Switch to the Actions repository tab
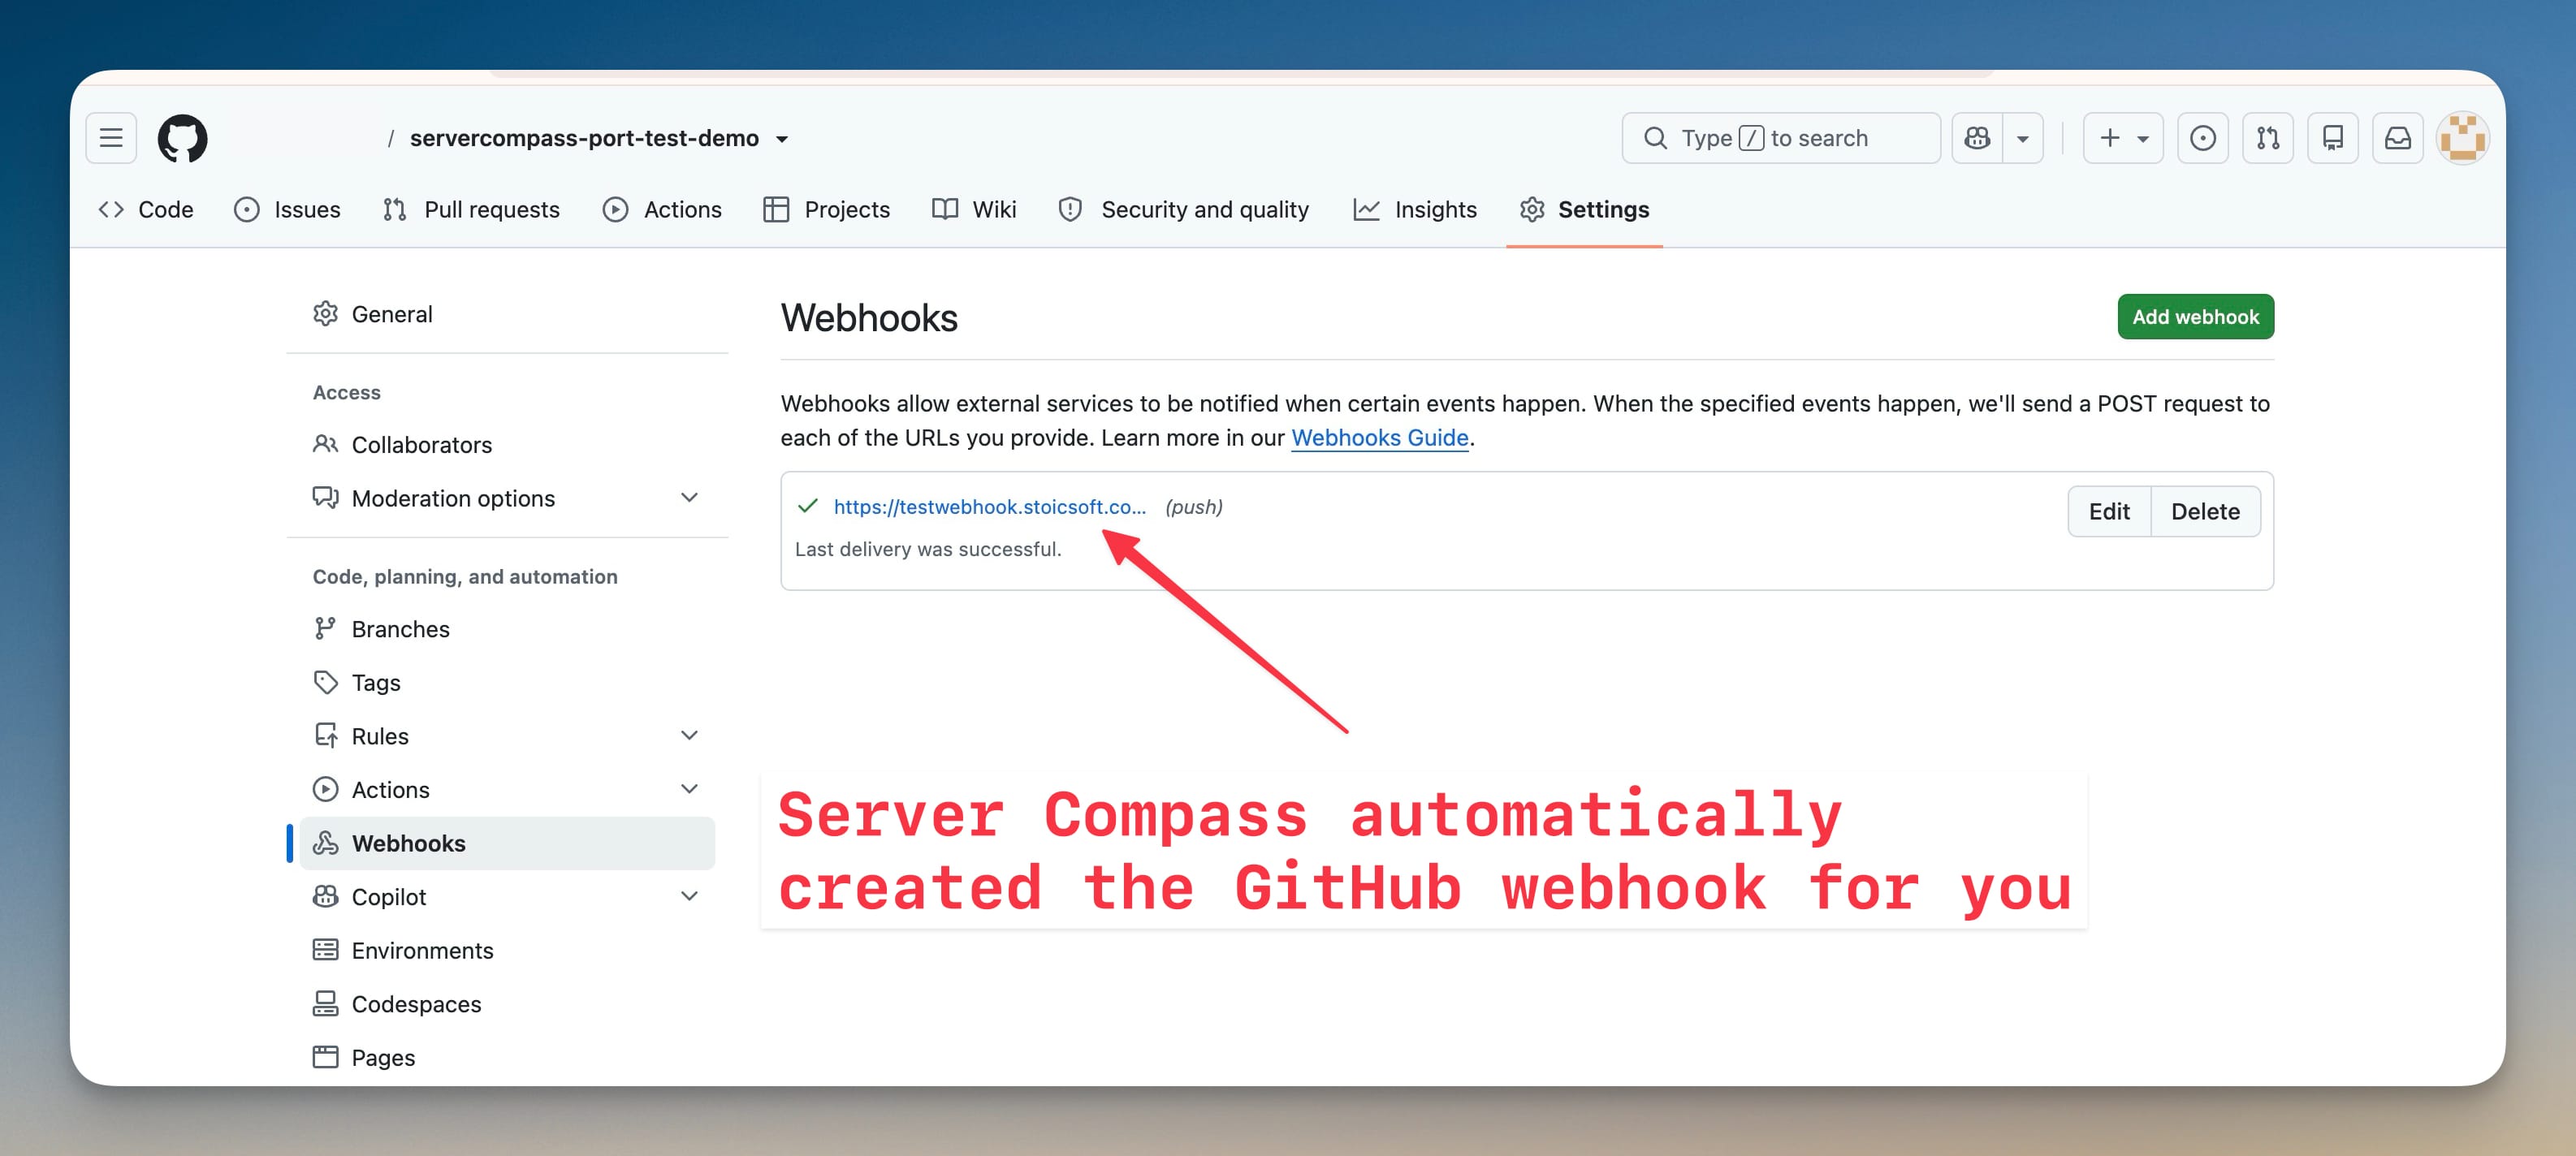The height and width of the screenshot is (1156, 2576). point(662,209)
